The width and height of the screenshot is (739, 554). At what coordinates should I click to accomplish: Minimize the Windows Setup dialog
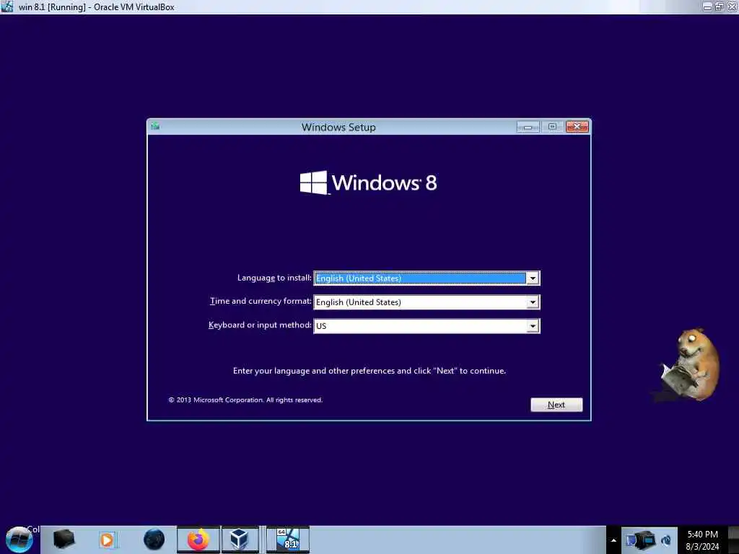point(528,127)
